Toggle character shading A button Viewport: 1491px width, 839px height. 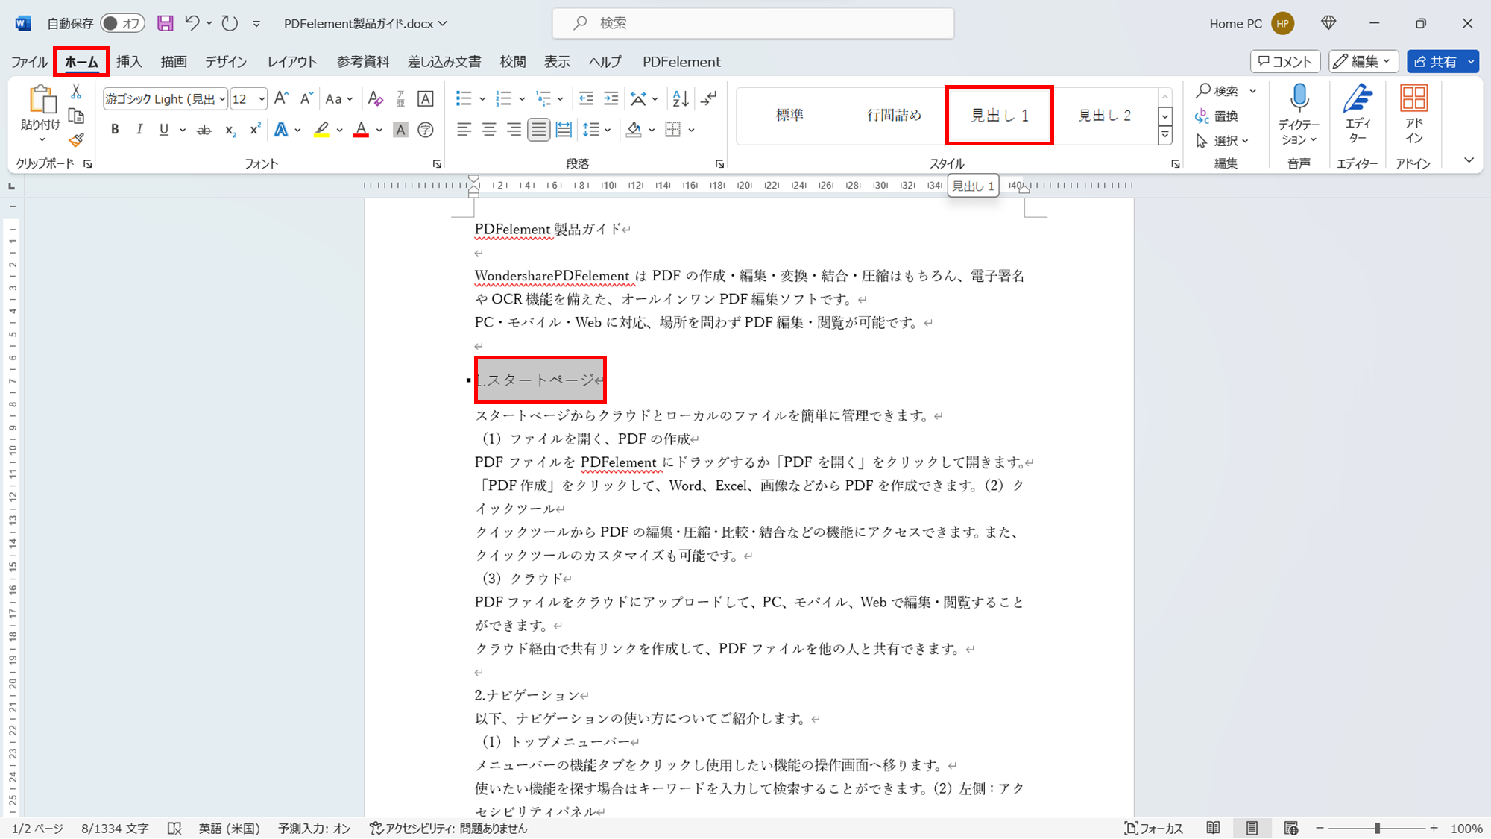click(x=400, y=130)
